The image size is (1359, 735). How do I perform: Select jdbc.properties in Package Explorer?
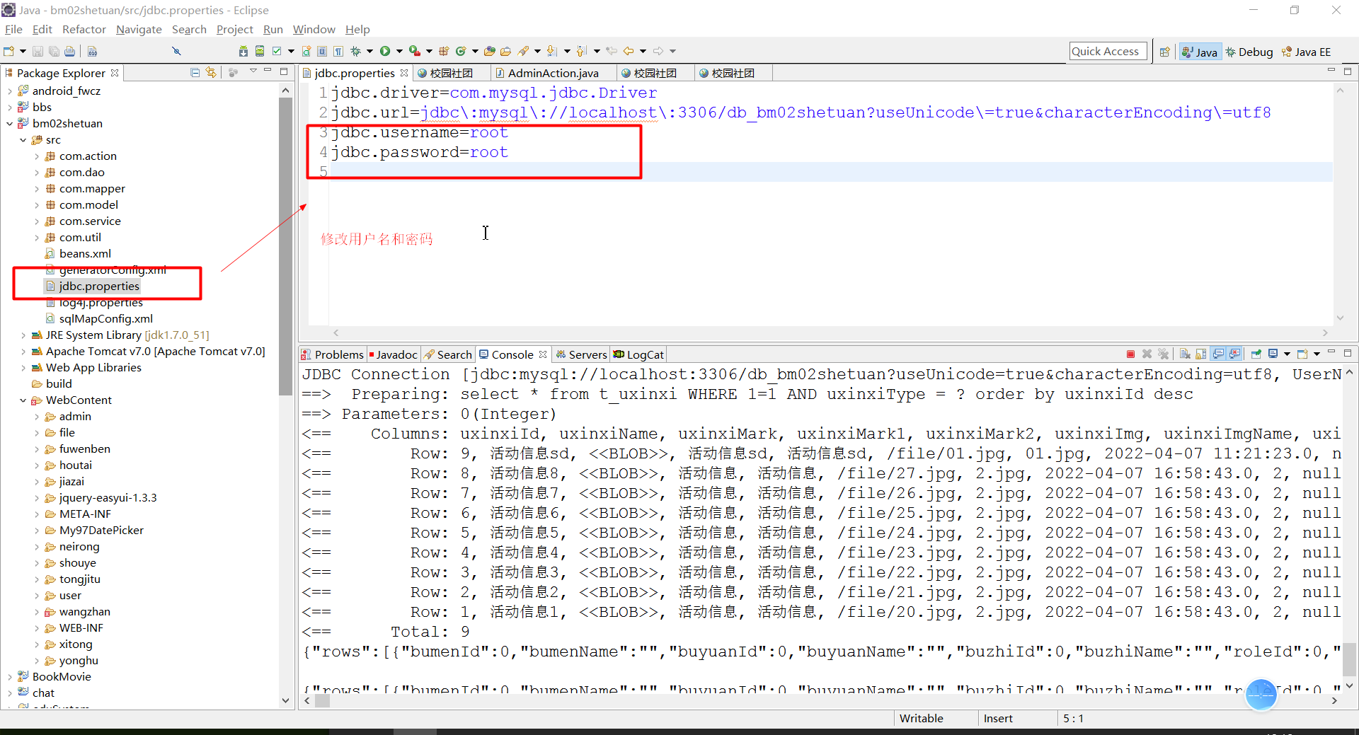[99, 286]
